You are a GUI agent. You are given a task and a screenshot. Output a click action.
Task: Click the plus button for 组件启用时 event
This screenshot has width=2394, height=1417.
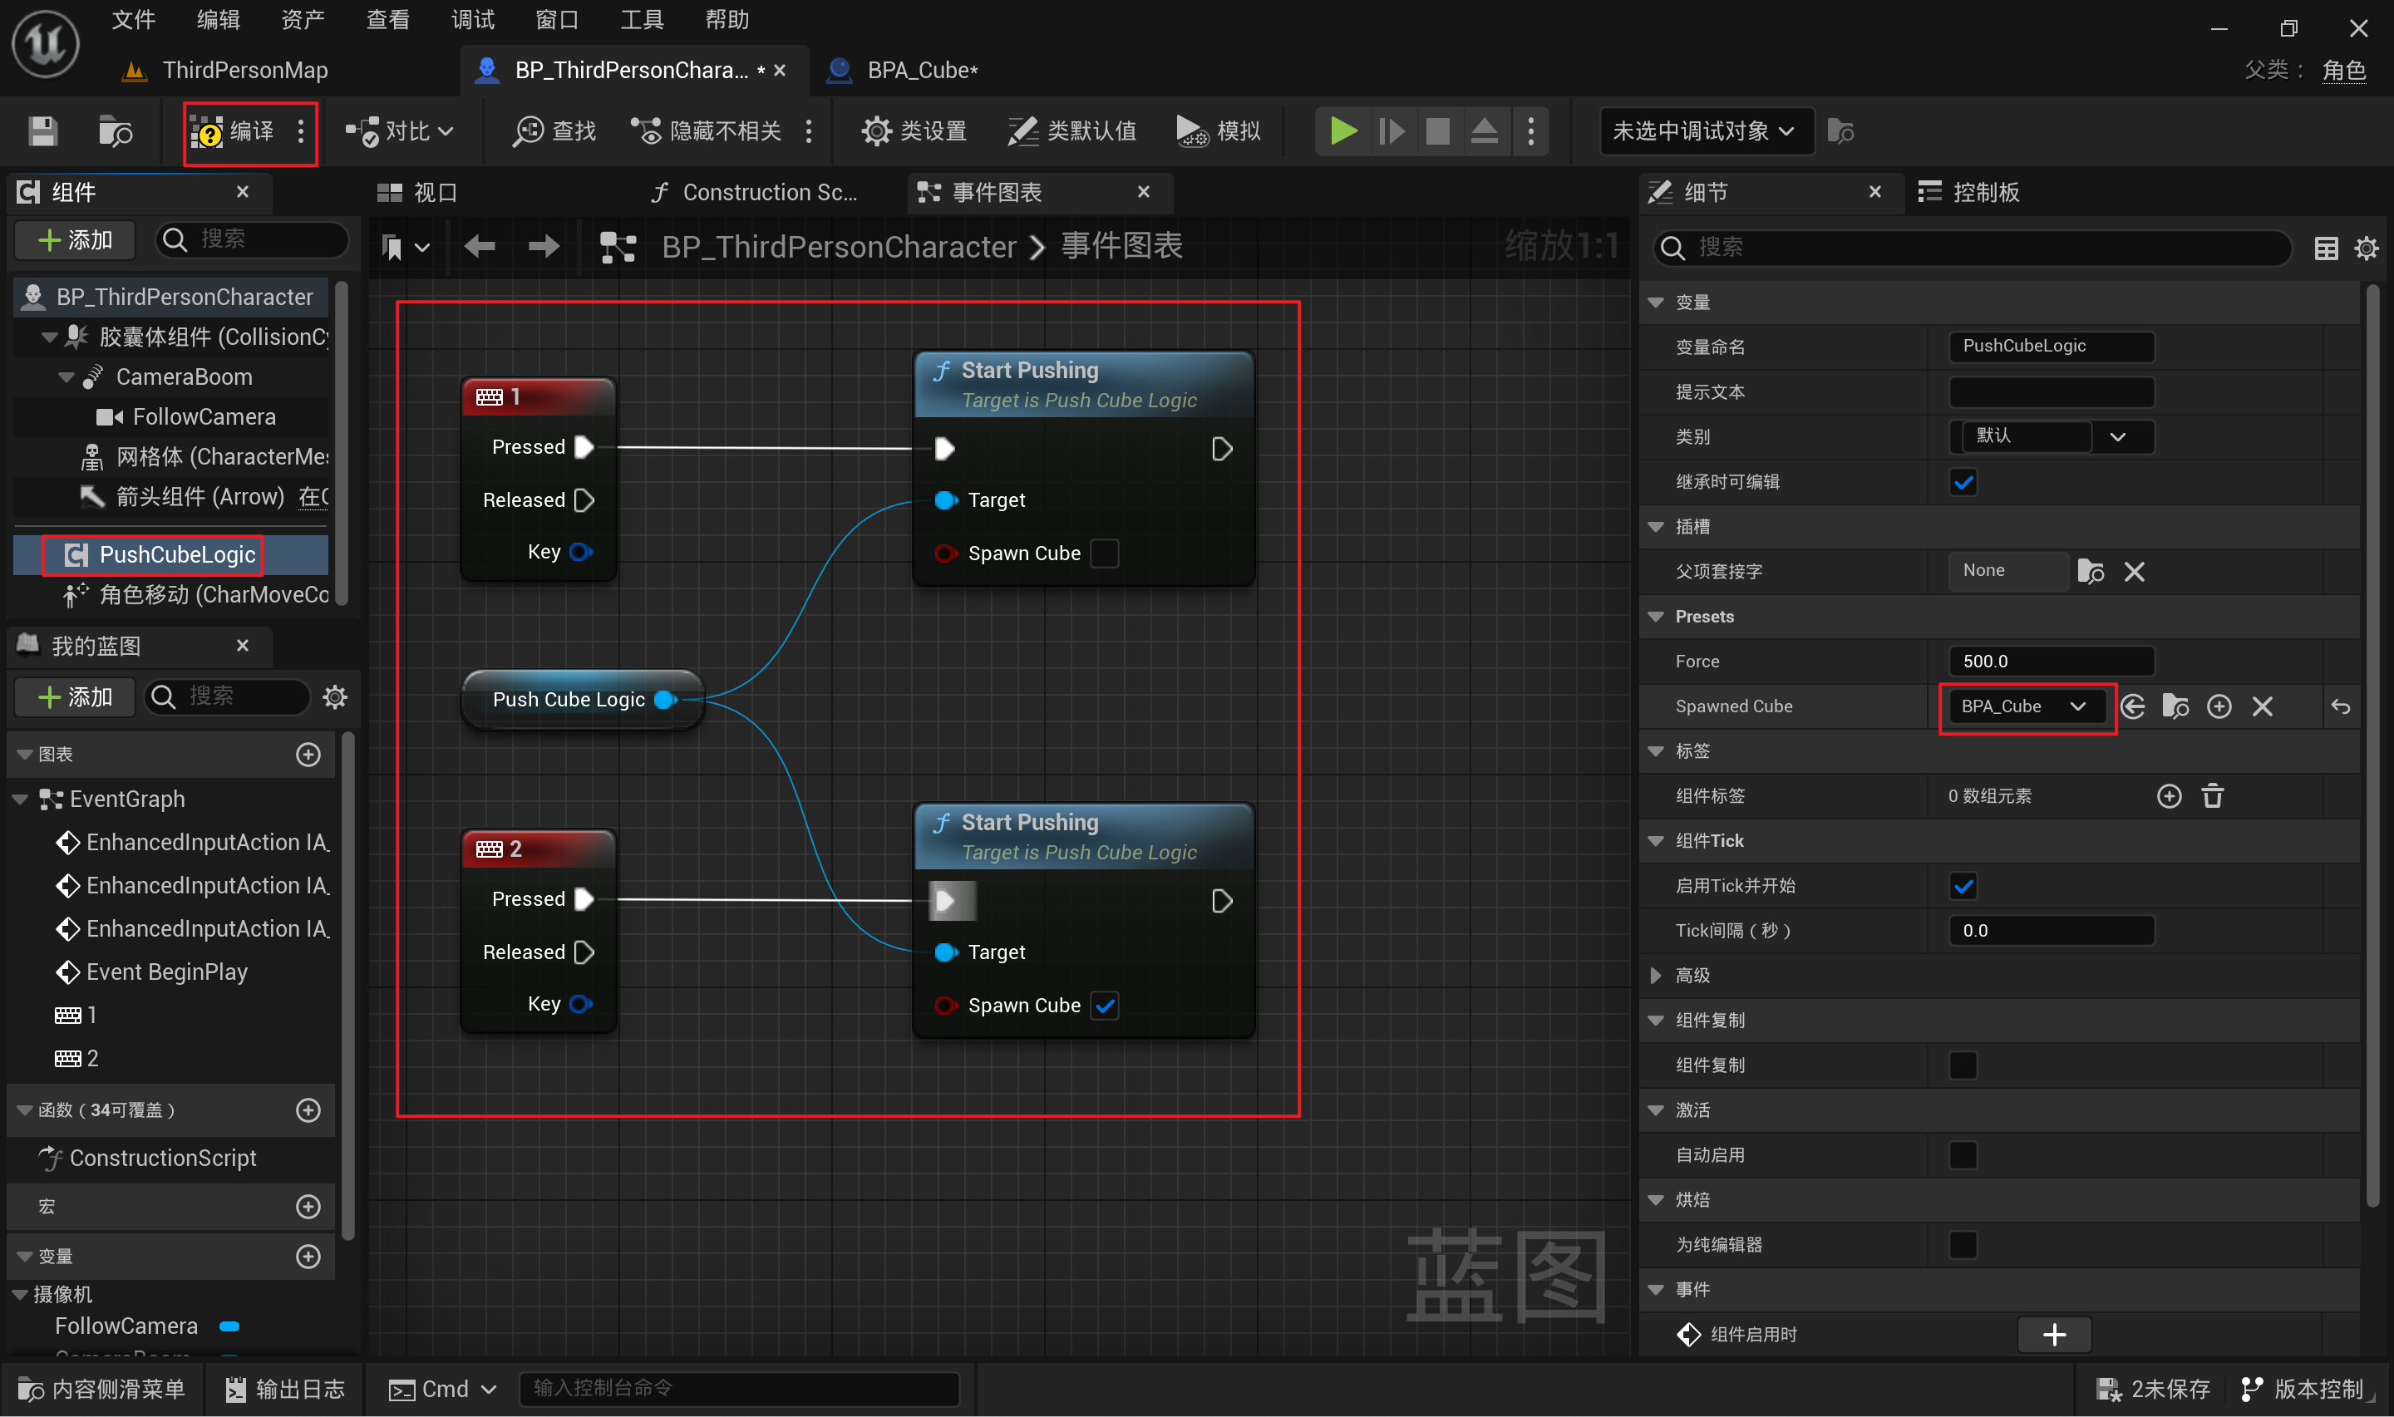[x=2054, y=1335]
